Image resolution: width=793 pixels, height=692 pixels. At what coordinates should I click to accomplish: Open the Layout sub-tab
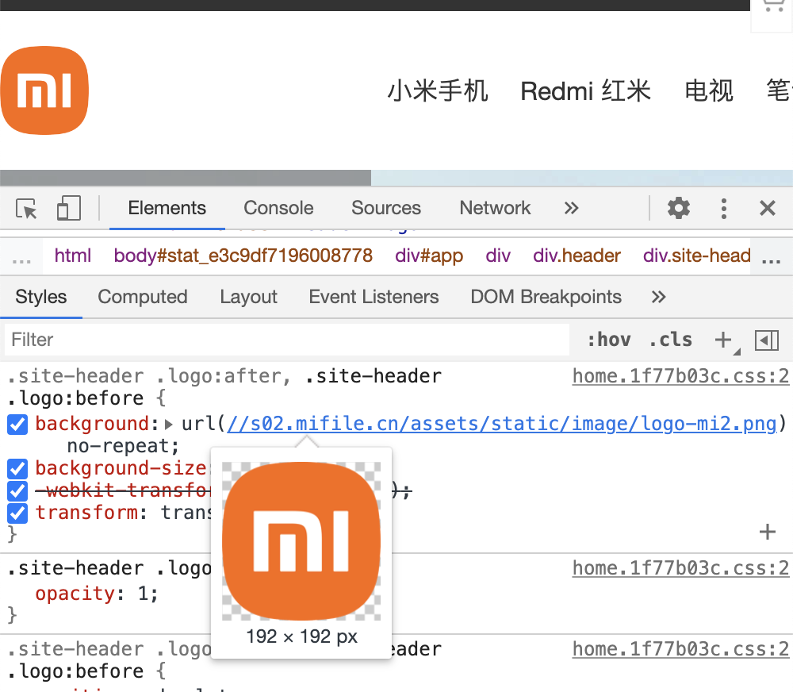click(x=248, y=297)
